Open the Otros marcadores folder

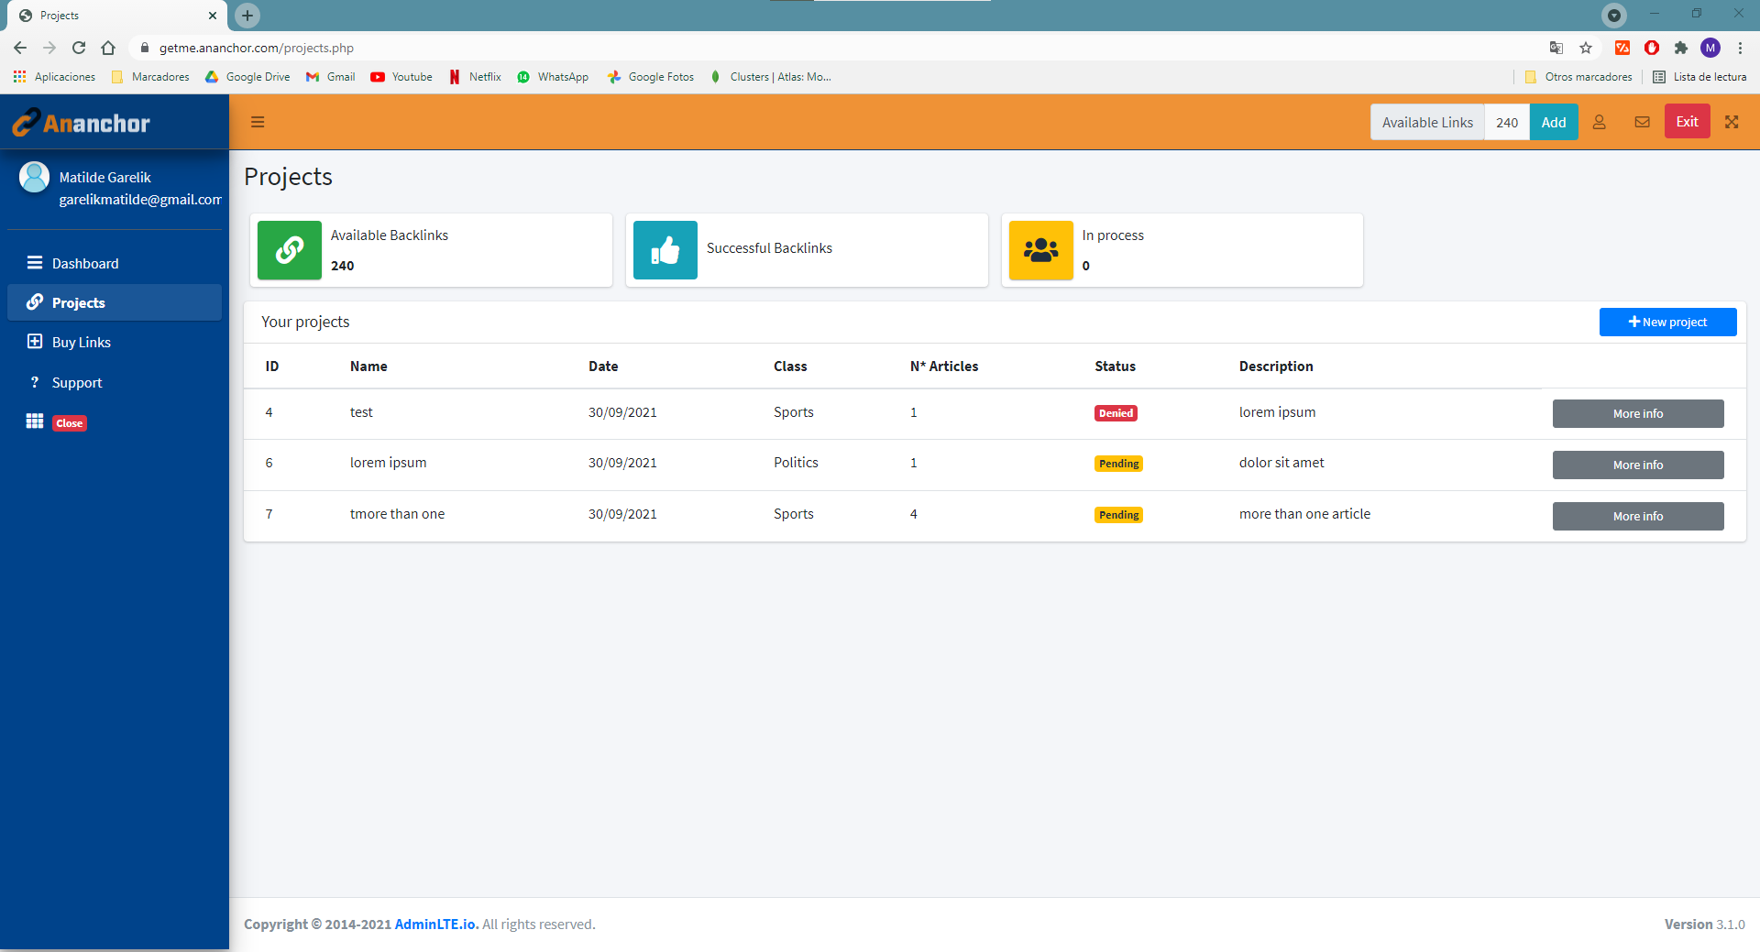pyautogui.click(x=1578, y=77)
